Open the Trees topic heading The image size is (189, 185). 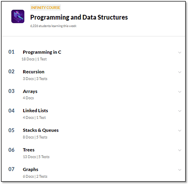point(29,150)
